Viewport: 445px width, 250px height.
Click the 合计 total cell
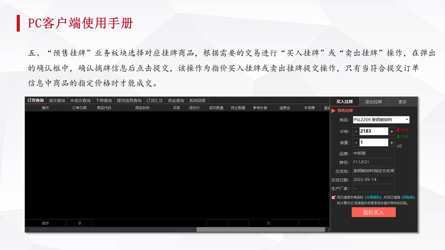coord(46,223)
